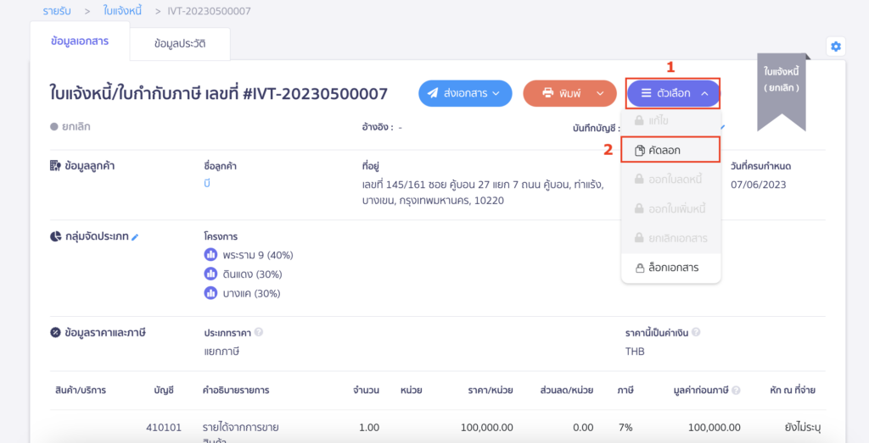Select แก้ไข menu entry
869x443 pixels.
(x=670, y=120)
